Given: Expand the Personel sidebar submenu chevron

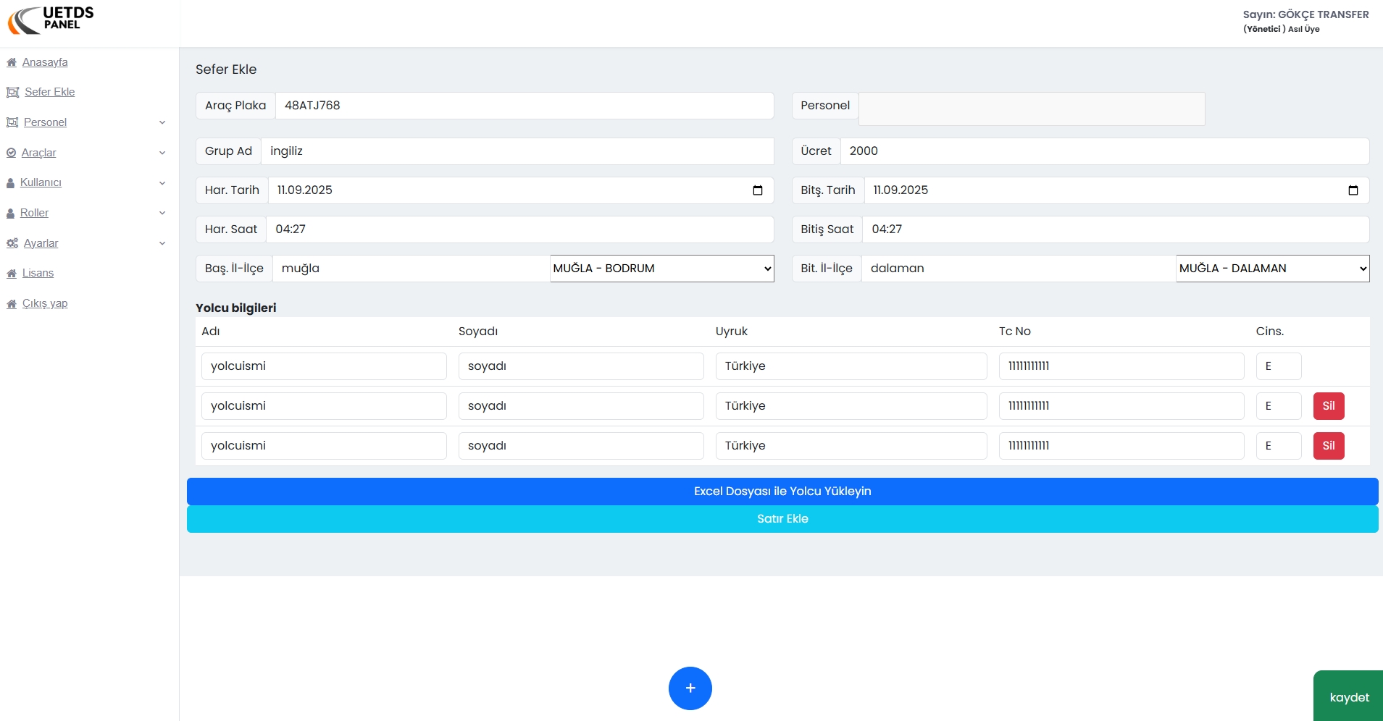Looking at the screenshot, I should point(162,122).
